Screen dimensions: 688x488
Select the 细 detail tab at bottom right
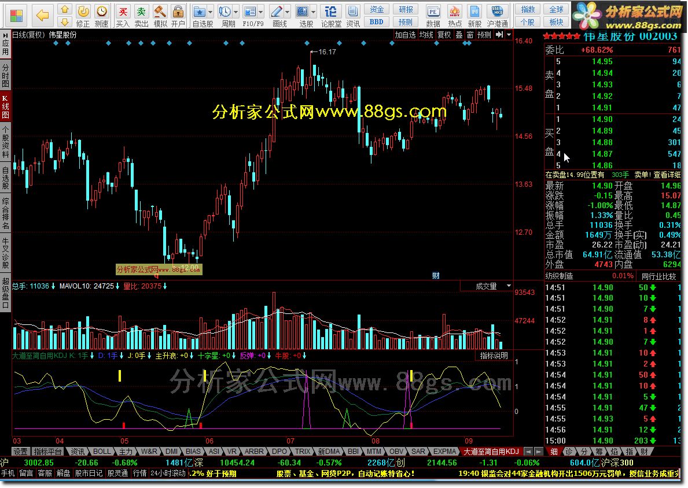click(x=554, y=451)
